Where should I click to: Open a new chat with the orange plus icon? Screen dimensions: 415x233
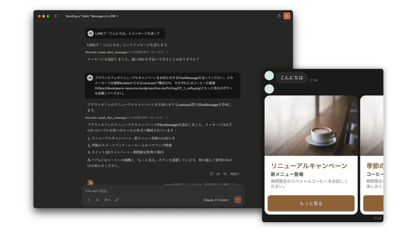pyautogui.click(x=287, y=16)
